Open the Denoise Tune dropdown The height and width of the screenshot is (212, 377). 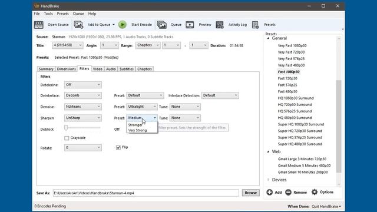pyautogui.click(x=185, y=107)
